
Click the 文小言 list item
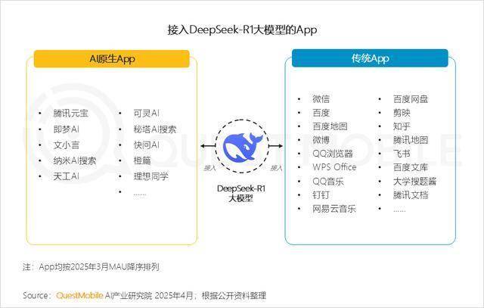coord(67,145)
